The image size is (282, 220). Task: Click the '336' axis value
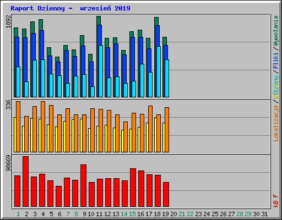tap(8, 105)
